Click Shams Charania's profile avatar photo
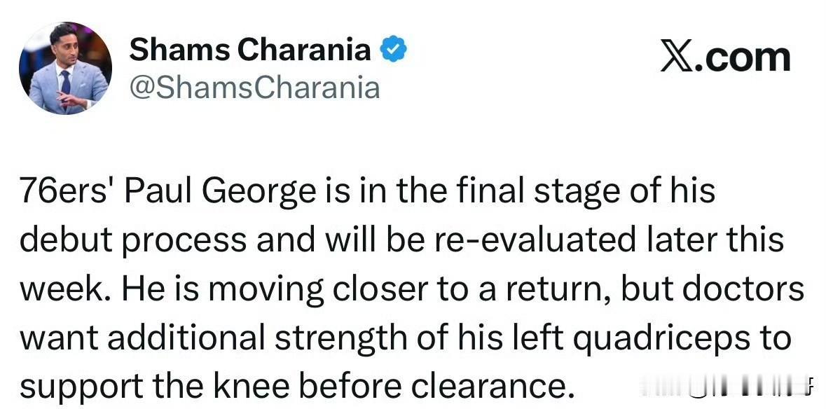 tap(64, 68)
